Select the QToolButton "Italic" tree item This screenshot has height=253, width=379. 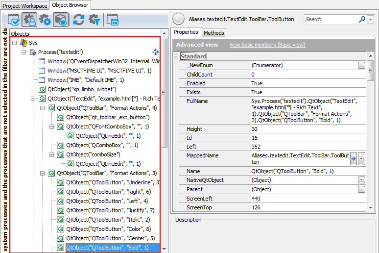[x=107, y=220]
